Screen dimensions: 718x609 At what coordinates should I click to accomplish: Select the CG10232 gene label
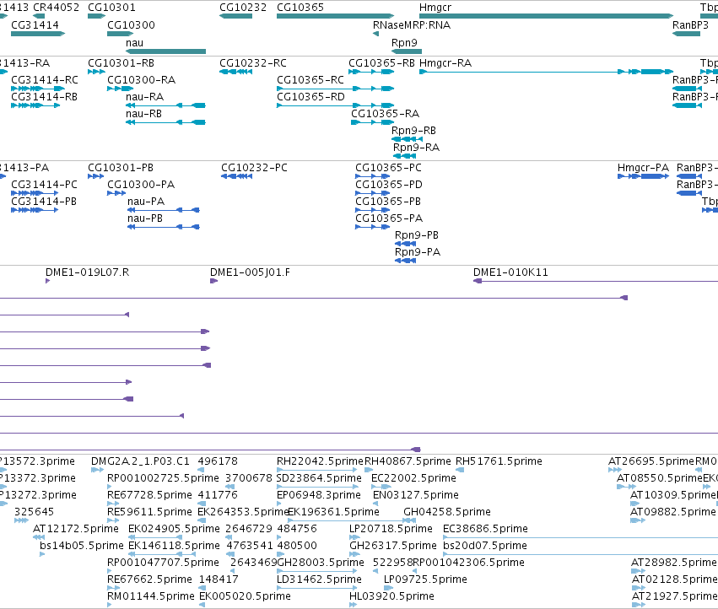[x=243, y=8]
